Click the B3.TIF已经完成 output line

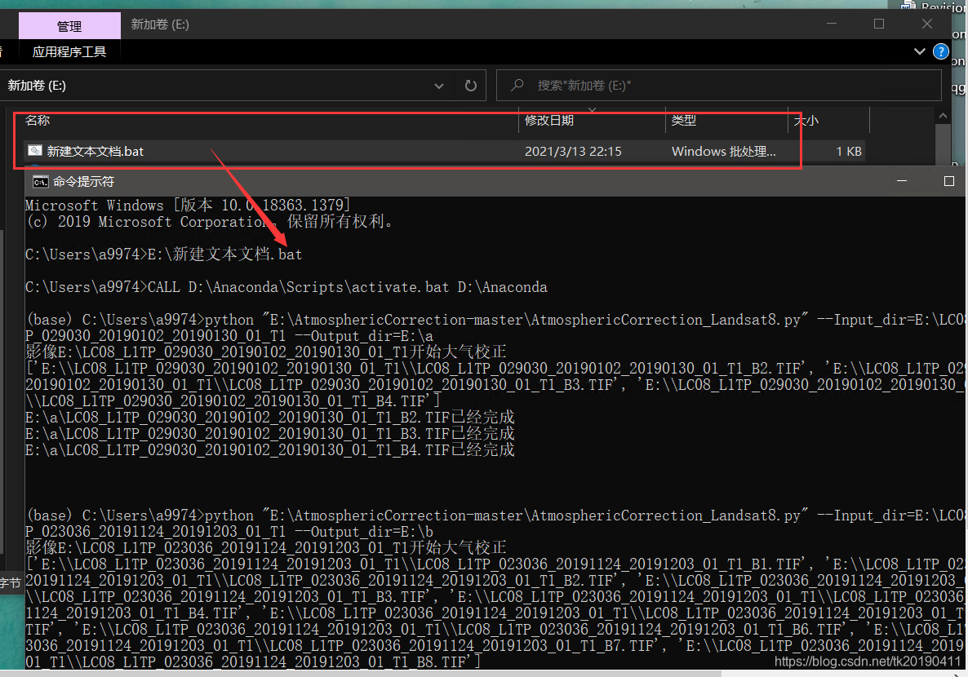tap(270, 433)
